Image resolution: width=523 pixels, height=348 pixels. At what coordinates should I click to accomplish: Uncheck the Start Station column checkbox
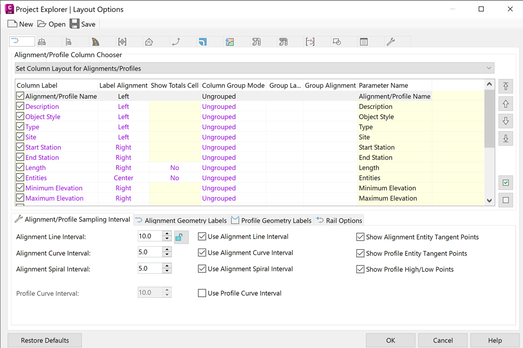tap(20, 147)
